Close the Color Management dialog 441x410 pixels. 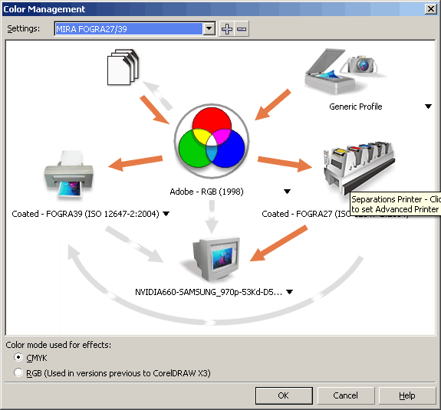(430, 9)
